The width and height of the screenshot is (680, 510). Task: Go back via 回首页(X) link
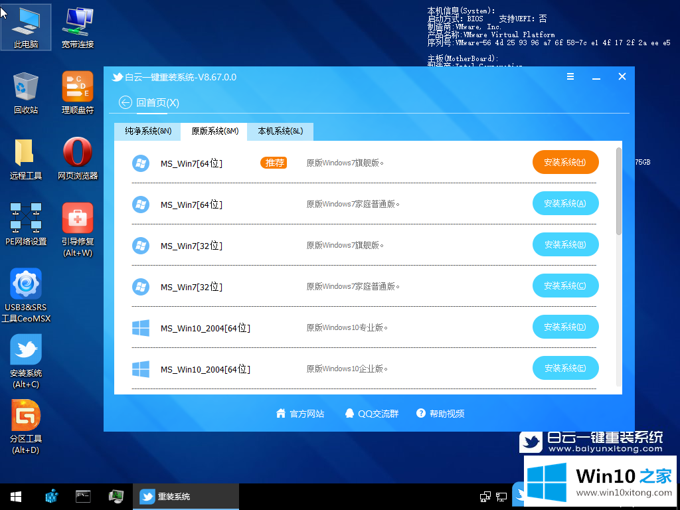pyautogui.click(x=157, y=103)
